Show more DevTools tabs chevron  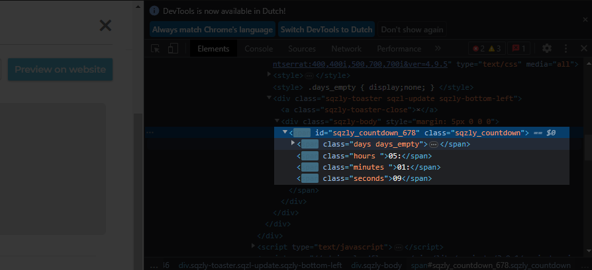pos(438,48)
